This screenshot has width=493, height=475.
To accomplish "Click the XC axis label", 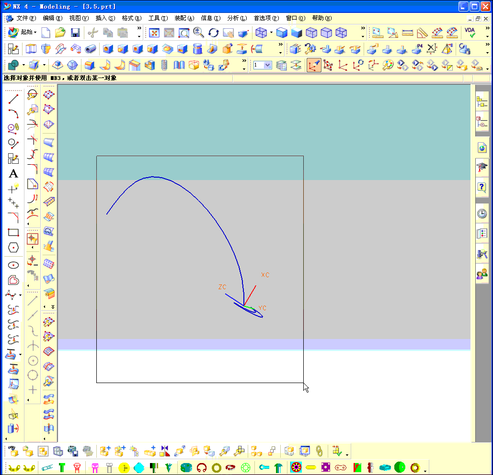I will pyautogui.click(x=265, y=275).
